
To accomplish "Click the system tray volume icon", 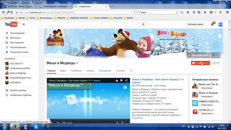I will [213, 127].
